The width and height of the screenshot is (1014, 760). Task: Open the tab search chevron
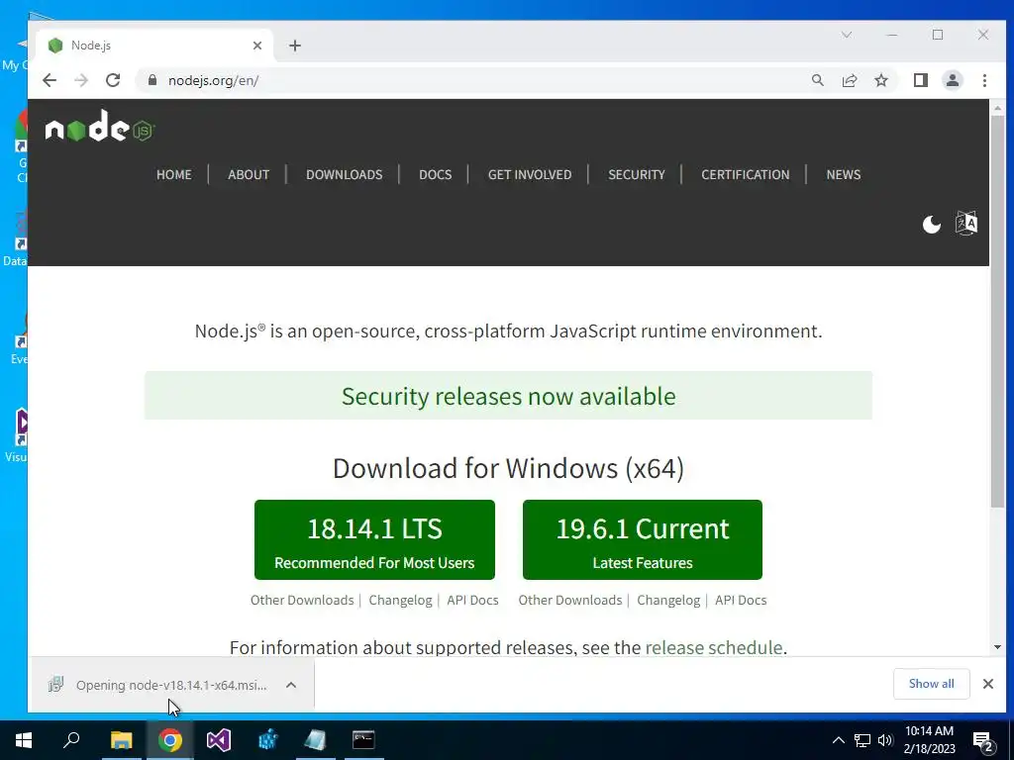click(x=846, y=35)
